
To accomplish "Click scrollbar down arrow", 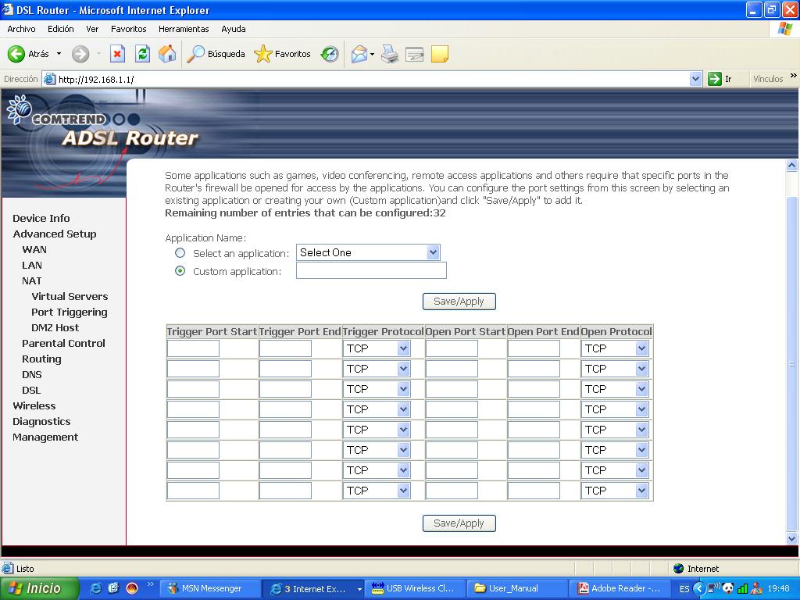I will [x=792, y=538].
